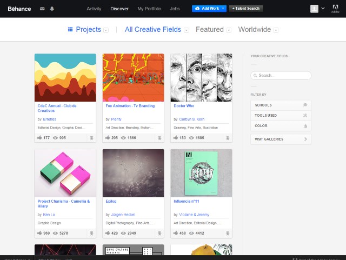This screenshot has height=260, width=346.
Task: Expand the user account menu chevron
Action: point(323,9)
